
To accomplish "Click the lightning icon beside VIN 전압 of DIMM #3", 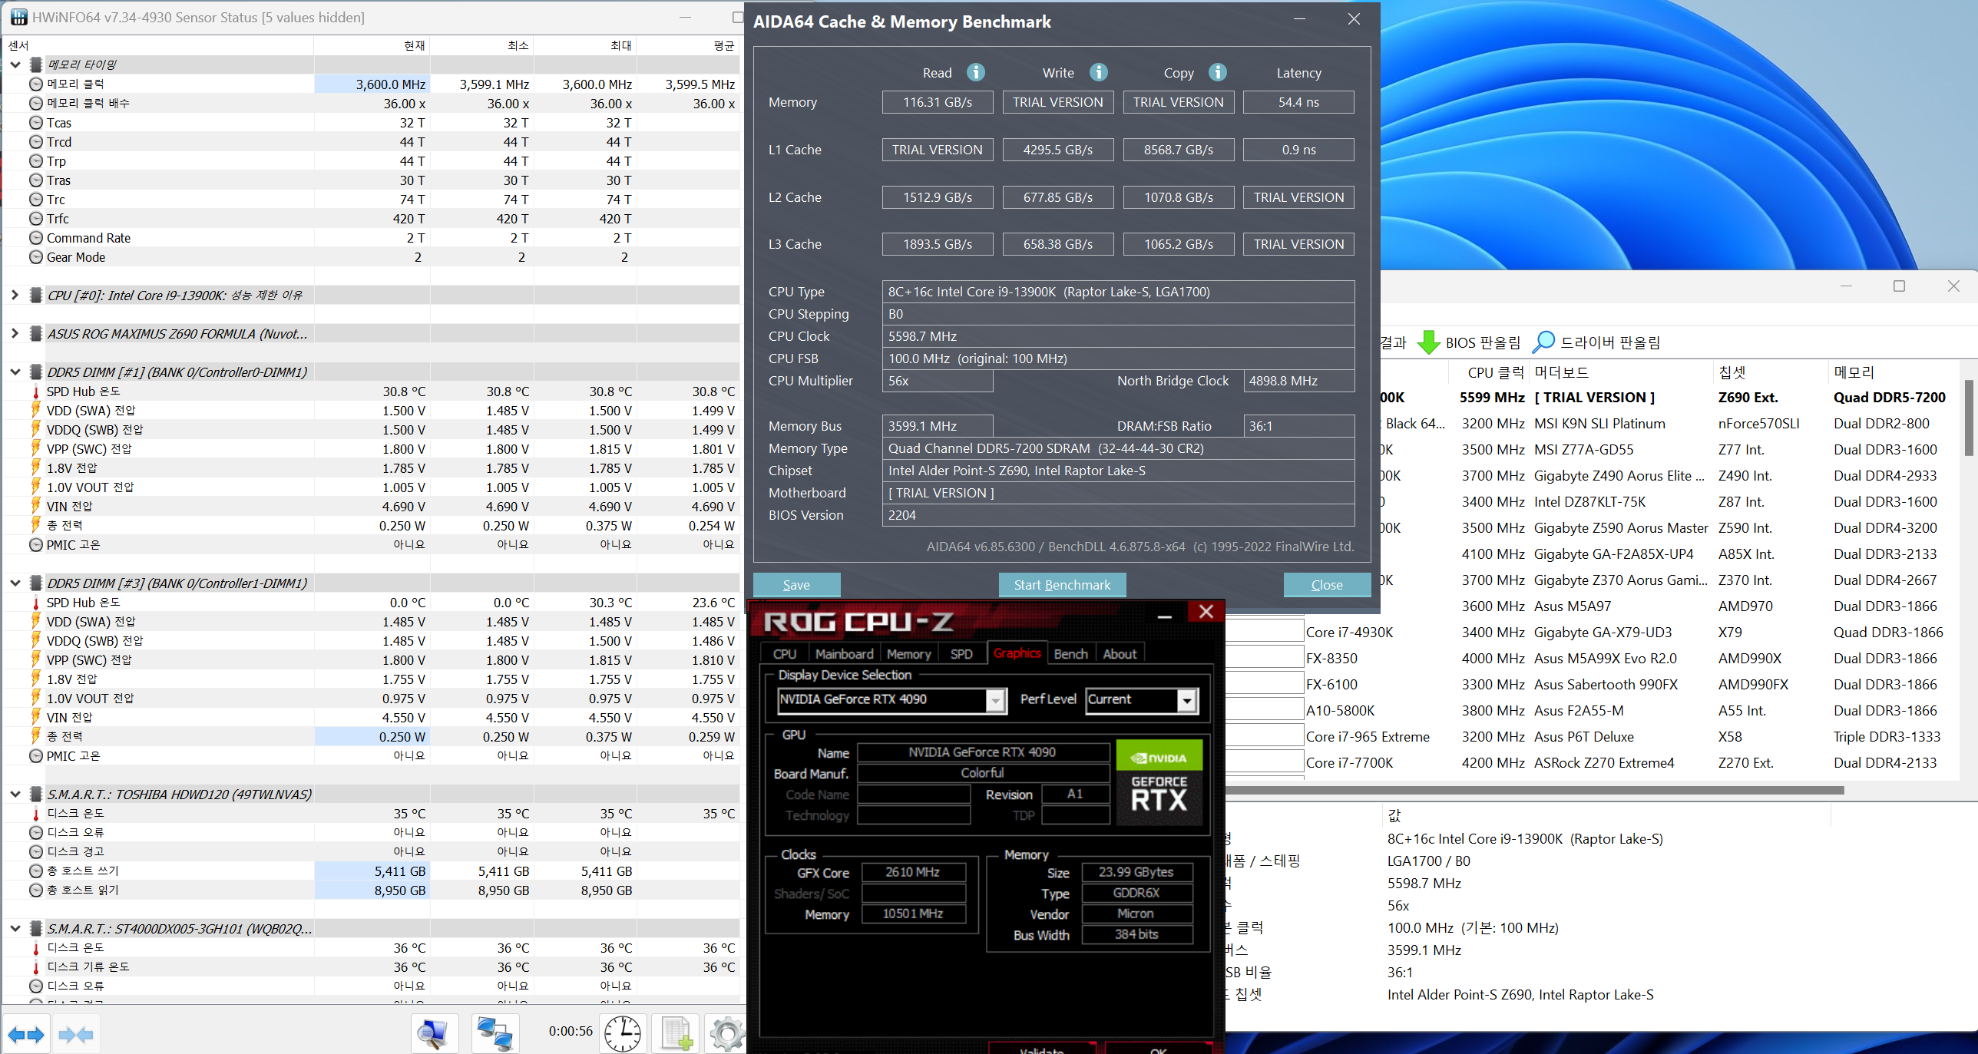I will [36, 718].
